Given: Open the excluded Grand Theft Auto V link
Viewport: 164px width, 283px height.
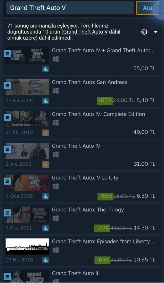Looking at the screenshot, I should (x=85, y=32).
